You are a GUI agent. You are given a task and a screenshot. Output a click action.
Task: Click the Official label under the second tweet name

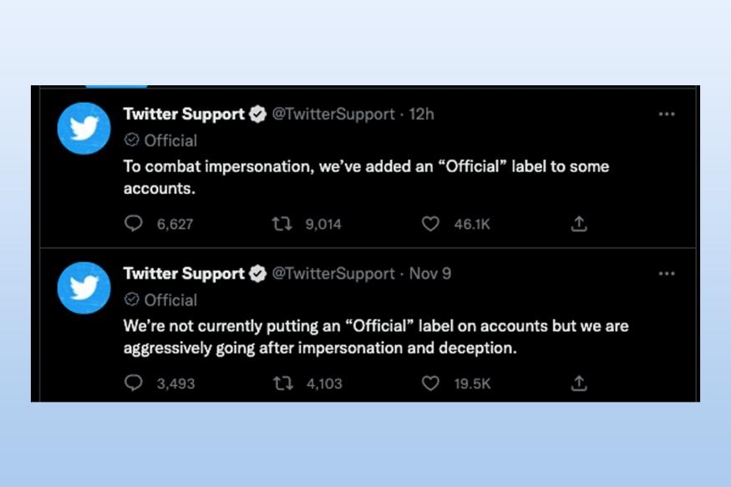pos(161,300)
